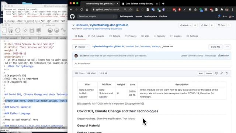Click the Emacs Undo toolbar icon

[x=50, y=31]
